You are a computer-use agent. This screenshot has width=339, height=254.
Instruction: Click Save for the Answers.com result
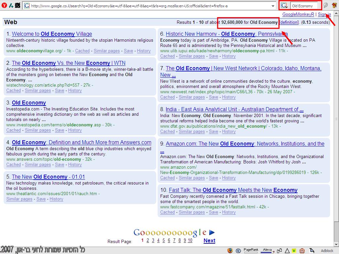pyautogui.click(x=60, y=165)
